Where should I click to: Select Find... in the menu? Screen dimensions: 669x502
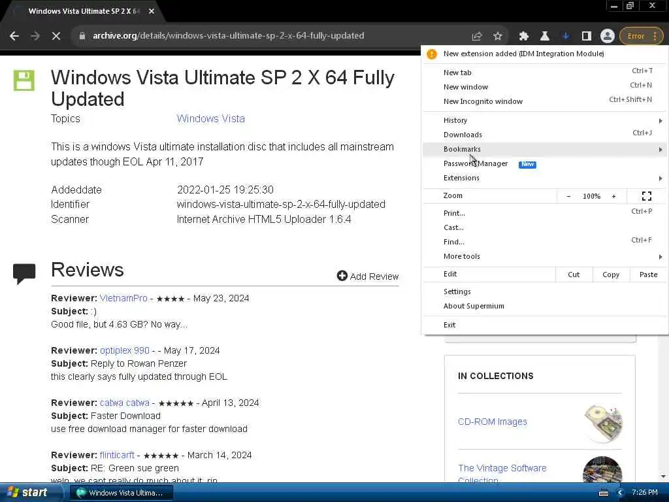click(x=545, y=242)
